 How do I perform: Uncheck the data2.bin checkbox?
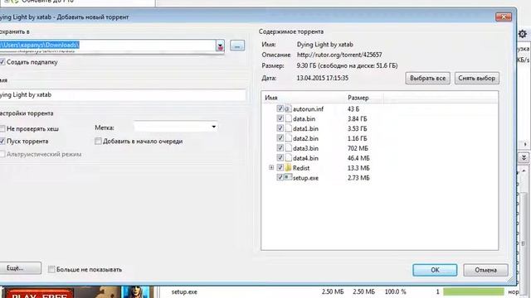pos(280,138)
